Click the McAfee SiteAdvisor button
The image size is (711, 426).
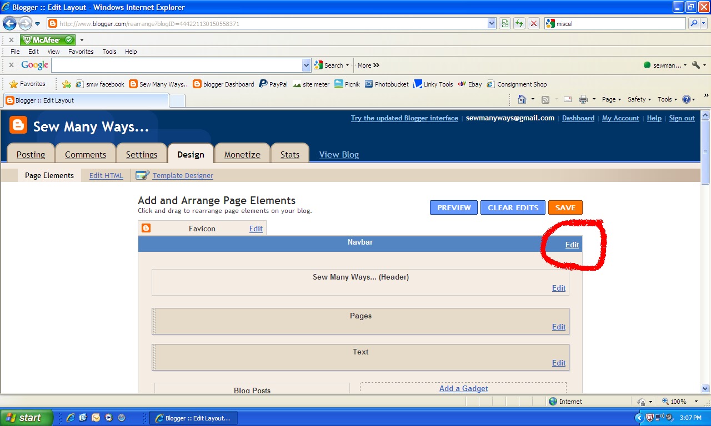pyautogui.click(x=47, y=39)
